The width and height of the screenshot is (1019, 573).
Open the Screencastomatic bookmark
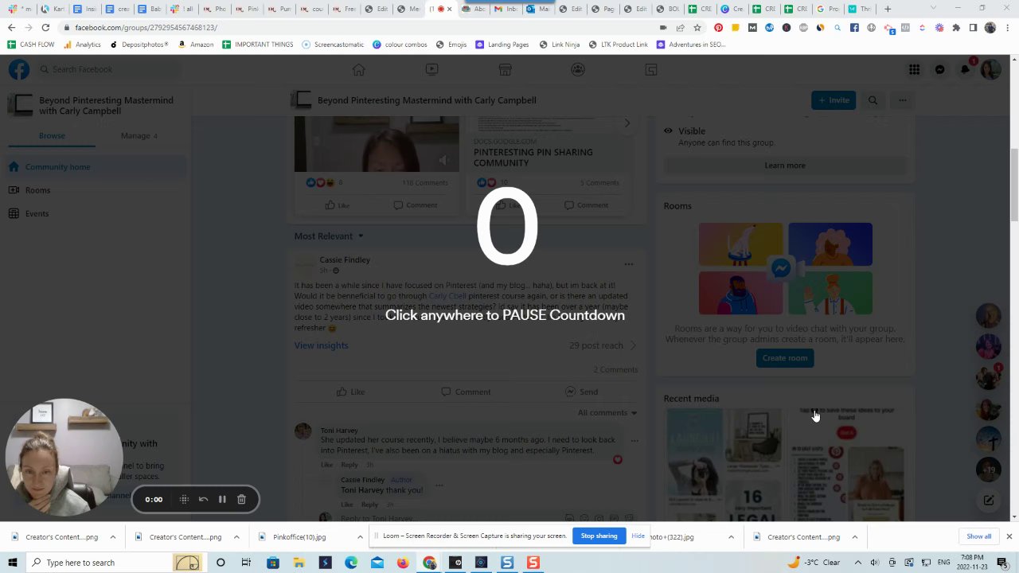pyautogui.click(x=333, y=45)
